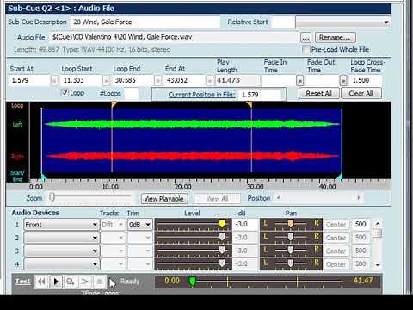Start test playback with the play button
Image resolution: width=413 pixels, height=310 pixels.
[x=56, y=282]
